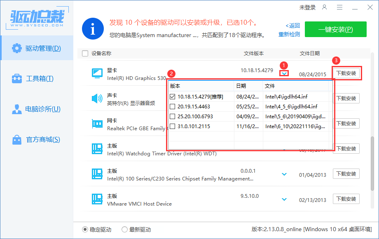Click the 驱动总裁 logo
Screen dimensions: 379x239
point(37,18)
